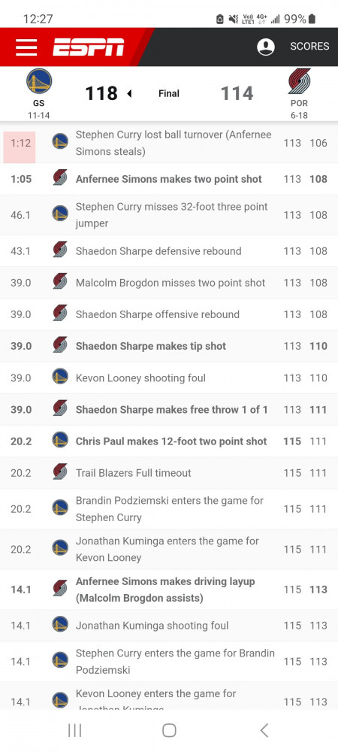Image resolution: width=338 pixels, height=752 pixels.
Task: Select the Portland score 114
Action: (237, 93)
